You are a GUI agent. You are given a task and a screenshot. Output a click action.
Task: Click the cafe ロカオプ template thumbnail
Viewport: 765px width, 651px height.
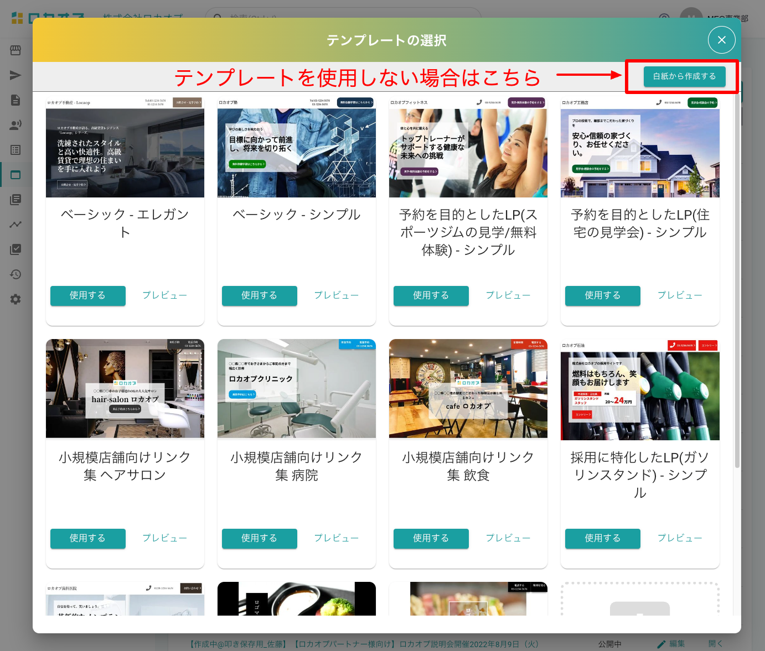(468, 389)
